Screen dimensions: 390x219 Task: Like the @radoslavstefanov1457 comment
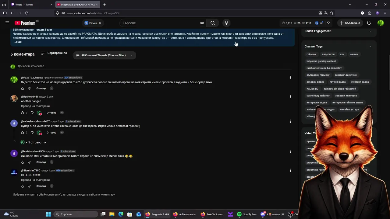tap(23, 133)
